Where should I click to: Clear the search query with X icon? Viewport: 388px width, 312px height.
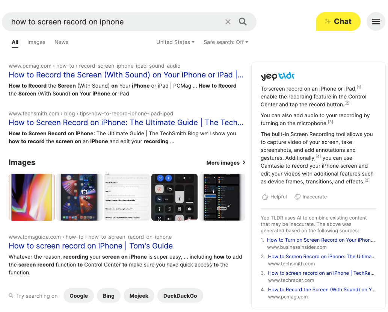click(x=228, y=22)
